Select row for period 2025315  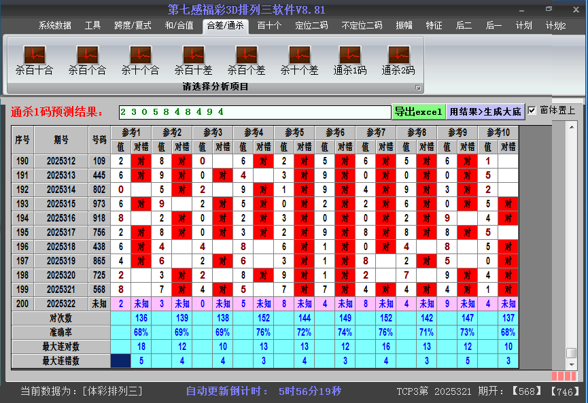coord(61,204)
